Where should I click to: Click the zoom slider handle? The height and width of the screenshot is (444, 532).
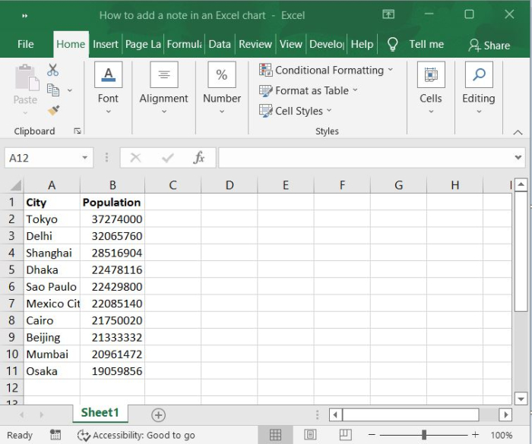[424, 434]
